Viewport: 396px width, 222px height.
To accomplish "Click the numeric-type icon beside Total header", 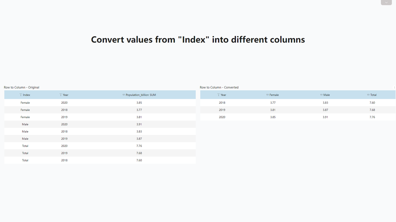I will click(x=368, y=95).
